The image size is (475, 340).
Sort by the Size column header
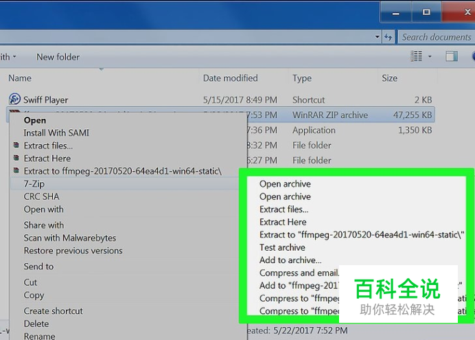pyautogui.click(x=389, y=78)
